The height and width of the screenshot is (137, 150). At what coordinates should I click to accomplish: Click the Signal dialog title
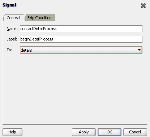(x=9, y=5)
